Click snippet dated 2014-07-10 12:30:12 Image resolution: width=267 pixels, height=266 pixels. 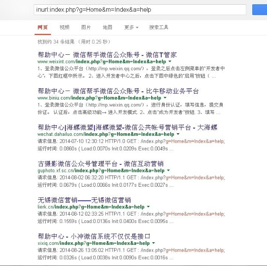pos(131,141)
